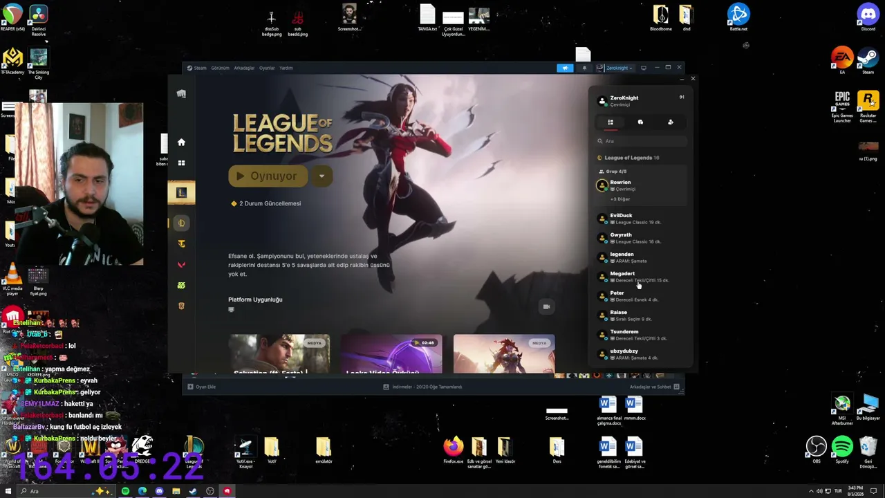The width and height of the screenshot is (885, 498).
Task: Switch to the chat messages tab
Action: coord(640,122)
